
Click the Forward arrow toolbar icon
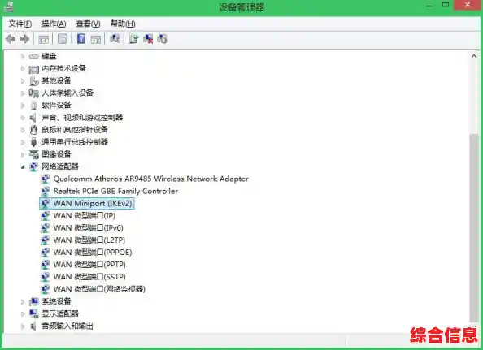[24, 39]
